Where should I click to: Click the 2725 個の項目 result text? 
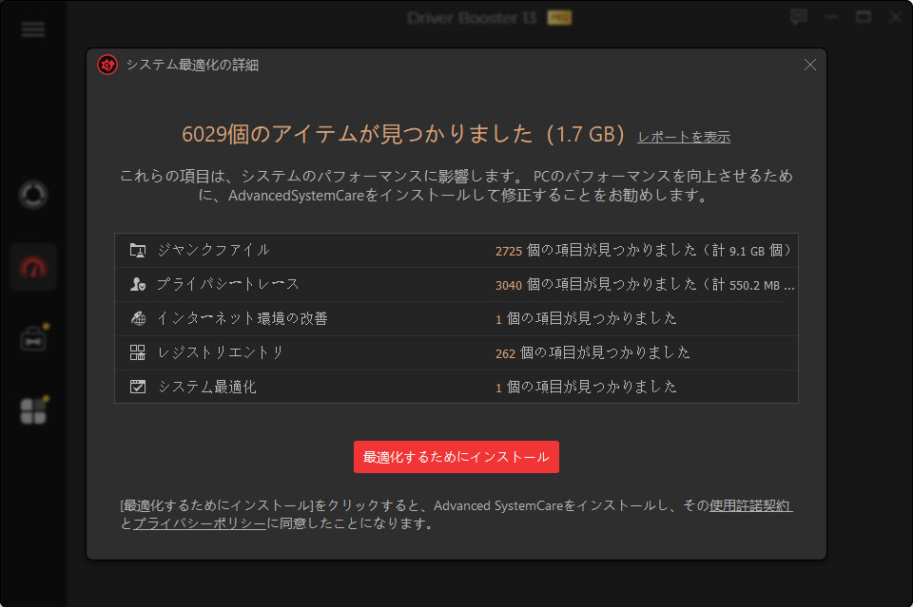(x=643, y=251)
